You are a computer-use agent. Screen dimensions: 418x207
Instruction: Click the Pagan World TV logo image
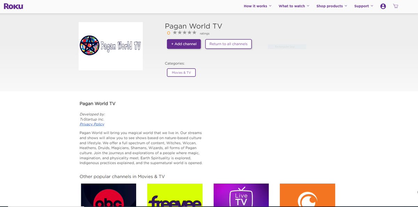(111, 46)
